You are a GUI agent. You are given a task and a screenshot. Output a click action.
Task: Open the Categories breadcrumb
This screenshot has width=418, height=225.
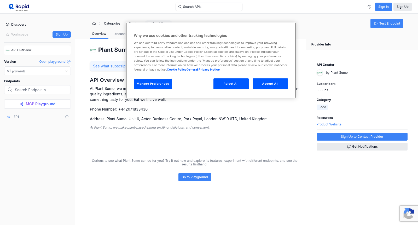tap(112, 24)
